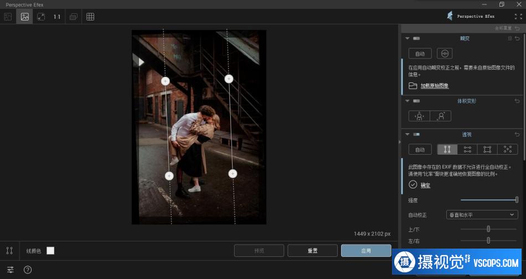Click the 强度 intensity slider handle
This screenshot has width=526, height=279.
point(517,199)
